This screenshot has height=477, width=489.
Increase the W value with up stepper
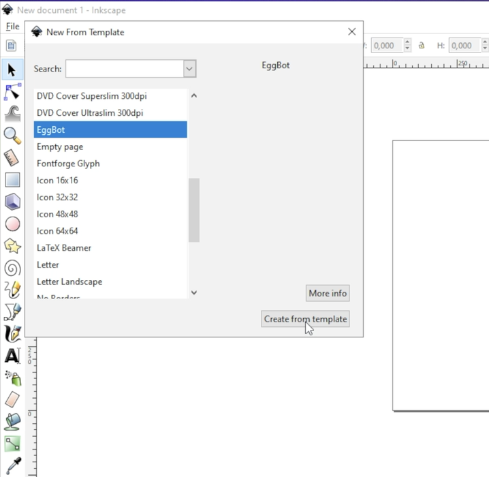click(407, 42)
